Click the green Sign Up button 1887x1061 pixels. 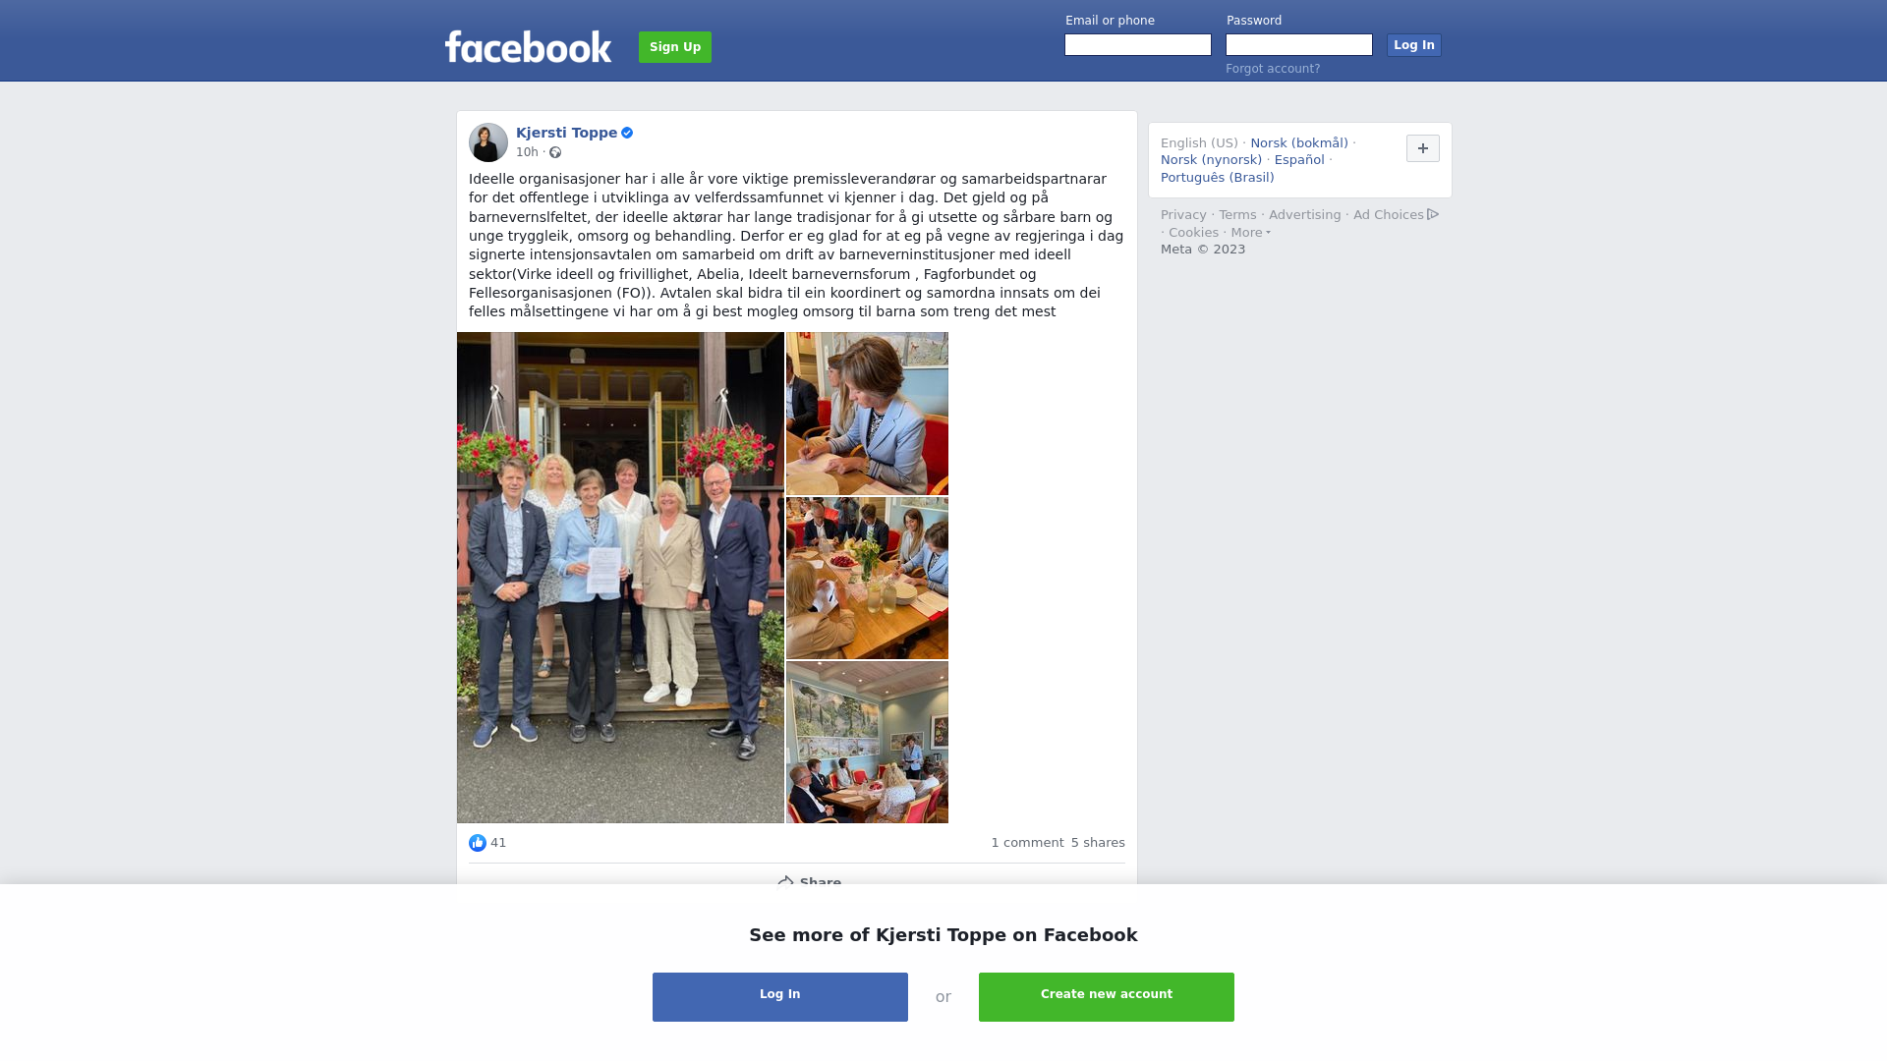click(675, 47)
